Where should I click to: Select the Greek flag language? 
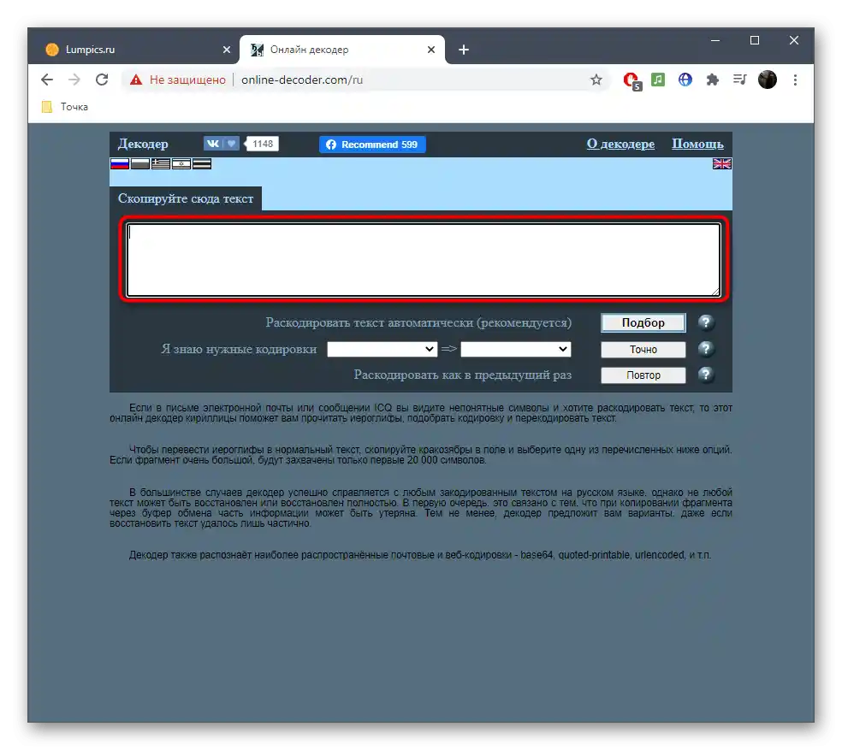click(161, 163)
